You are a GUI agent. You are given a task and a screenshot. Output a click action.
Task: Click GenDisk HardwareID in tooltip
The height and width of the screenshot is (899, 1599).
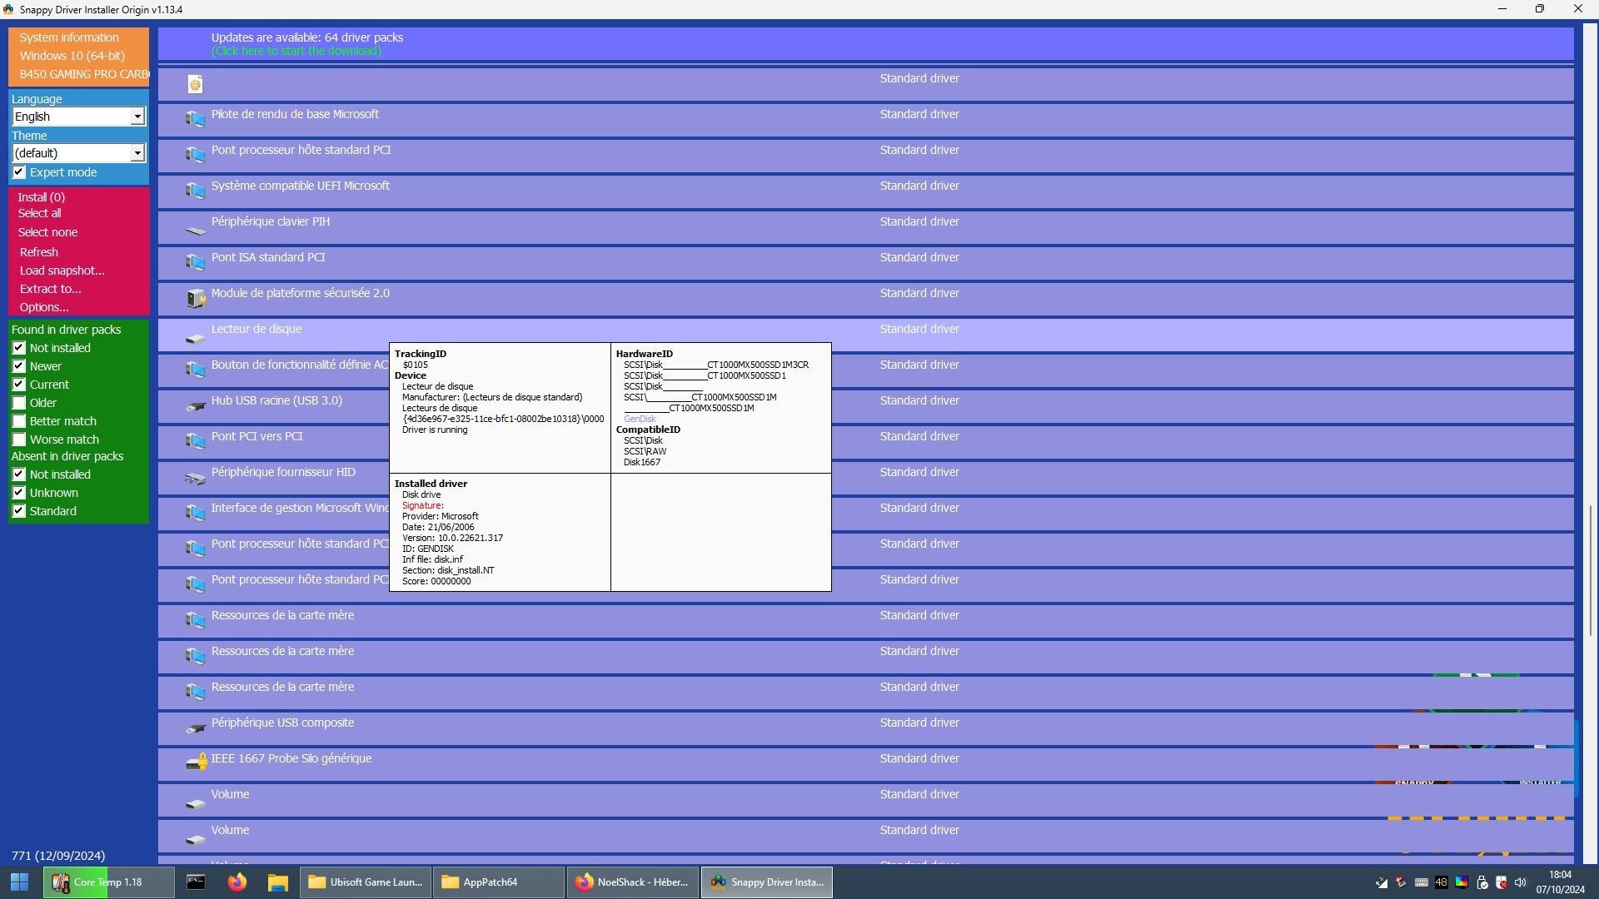tap(640, 419)
